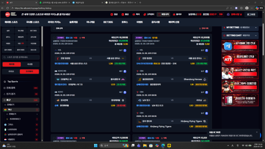
Task: Click the Top Sports star icon
Action: click(x=4, y=81)
